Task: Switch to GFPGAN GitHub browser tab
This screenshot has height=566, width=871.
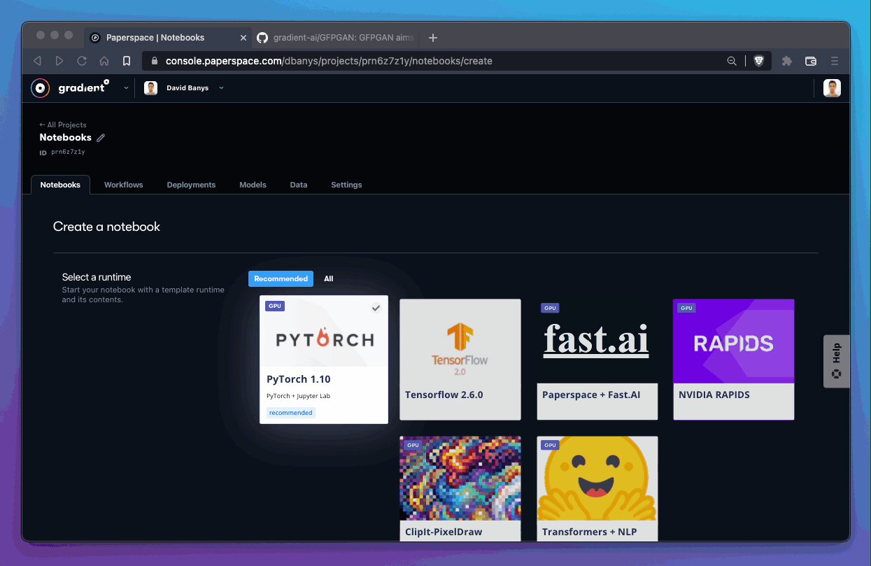Action: (x=336, y=38)
